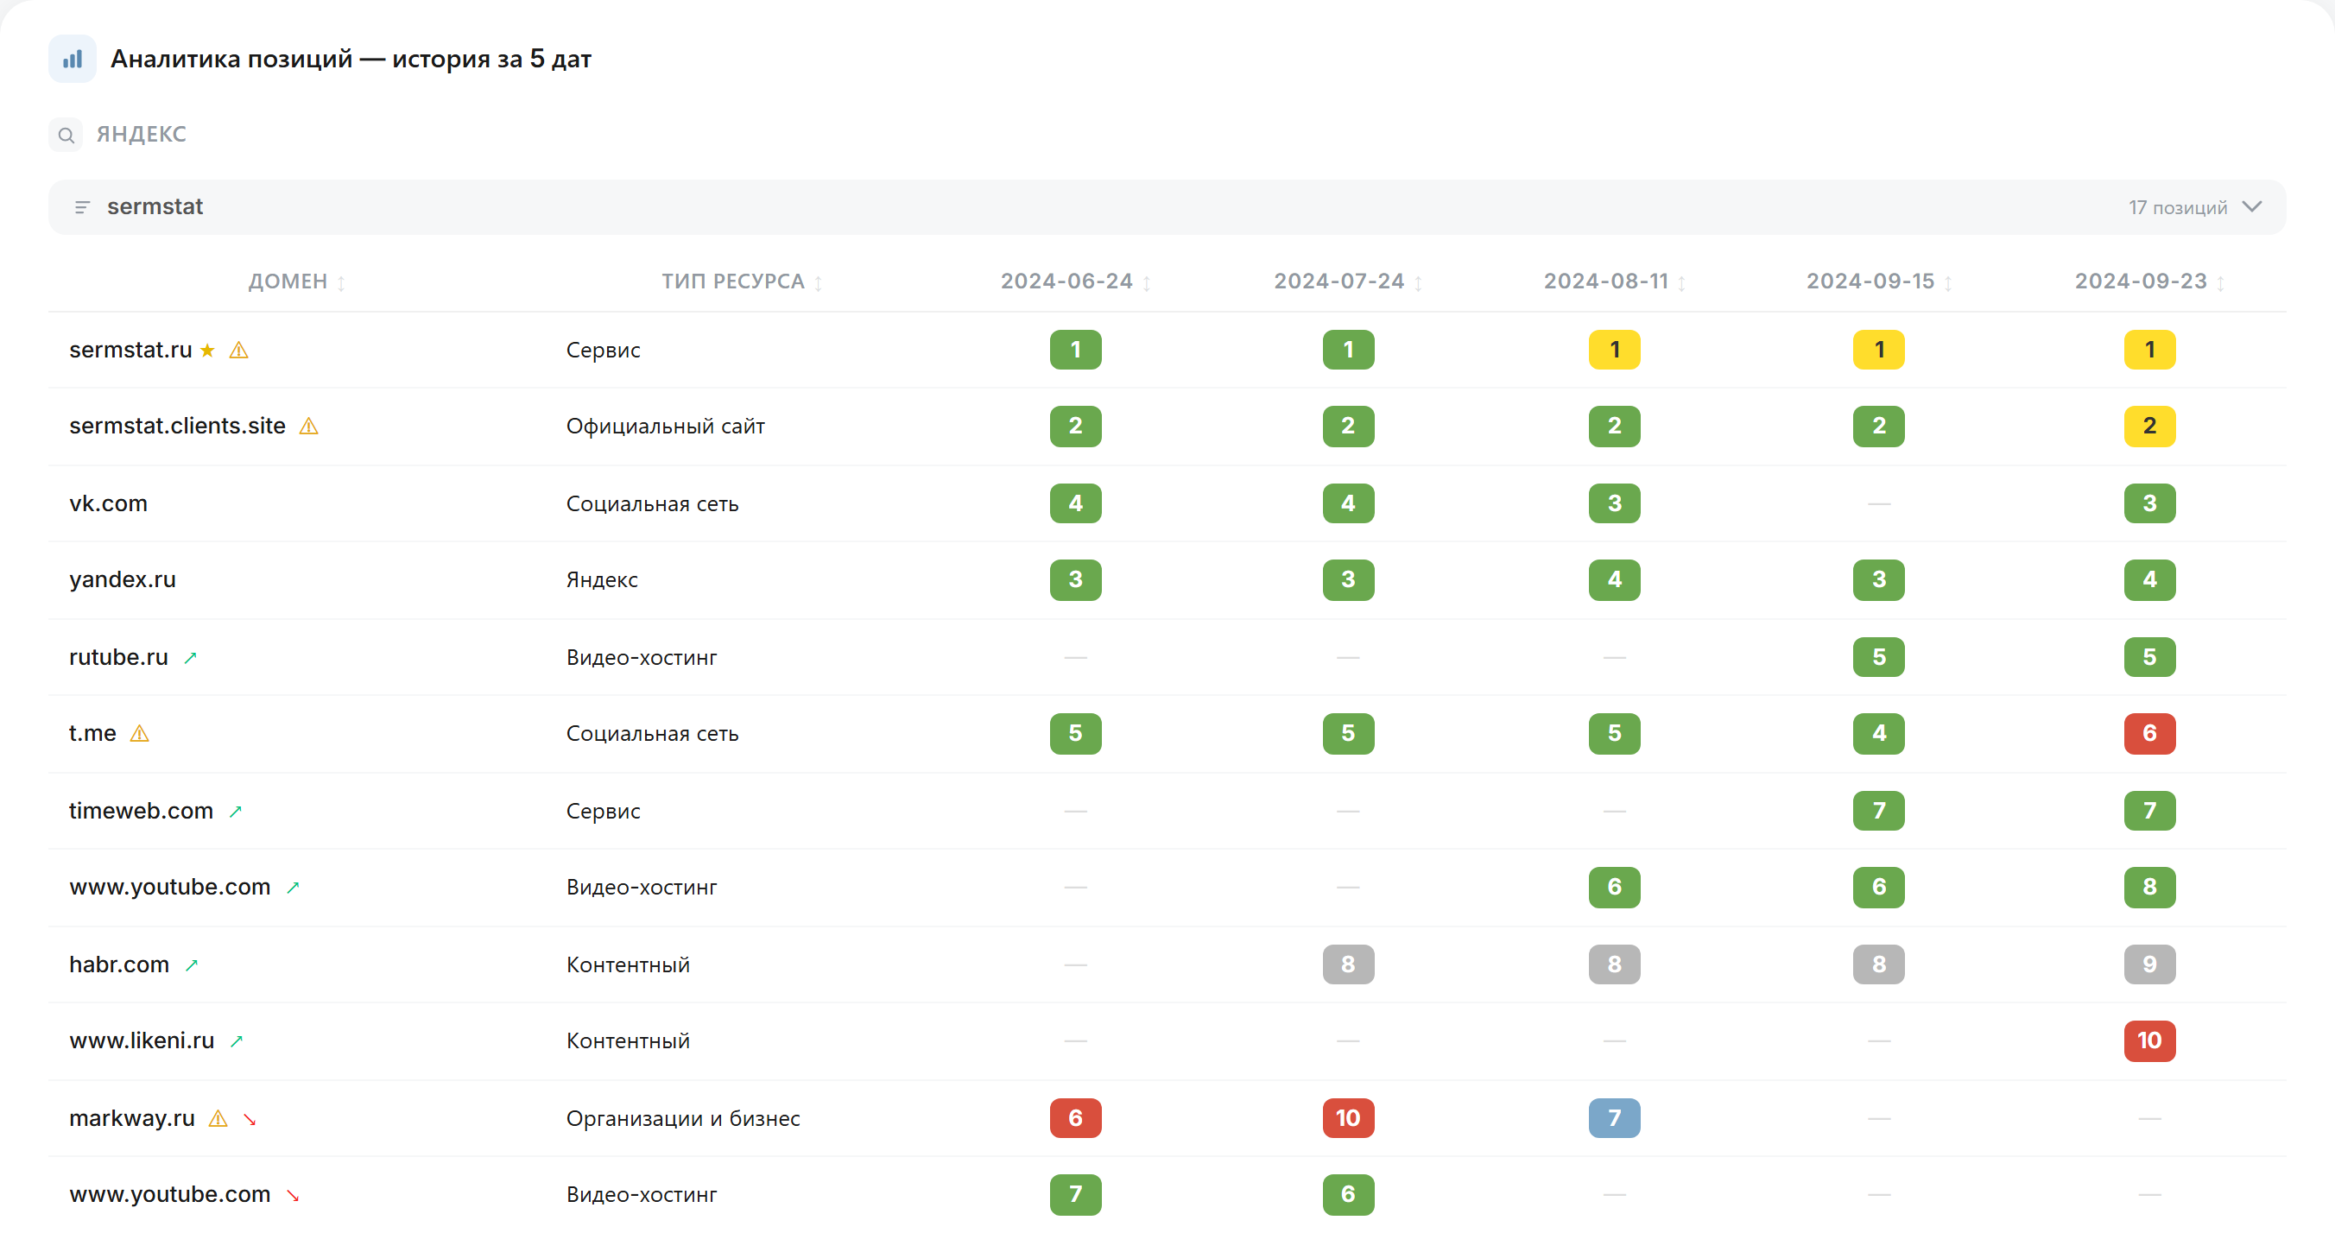2335x1233 pixels.
Task: Open the www.likeni.ru domain
Action: pyautogui.click(x=142, y=1040)
